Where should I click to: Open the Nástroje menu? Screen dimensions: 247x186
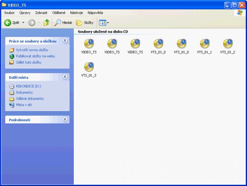[76, 13]
